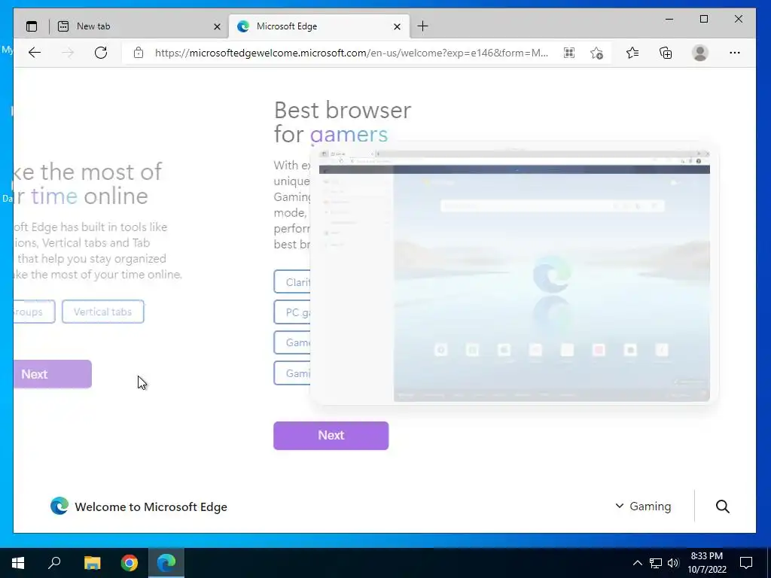Open the tab actions menu icon

[32, 26]
